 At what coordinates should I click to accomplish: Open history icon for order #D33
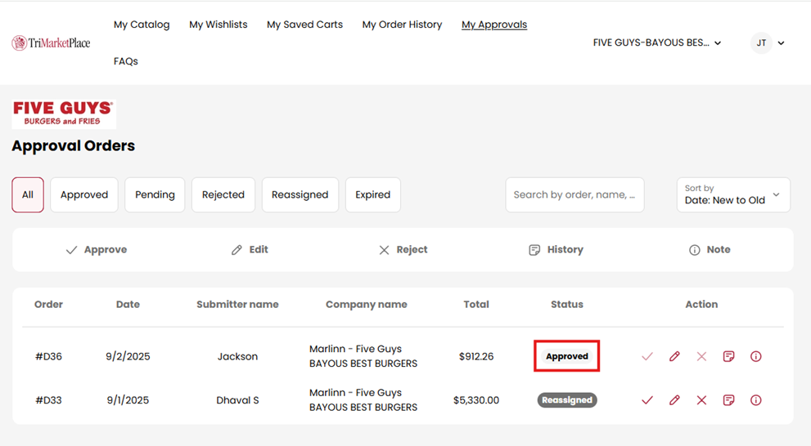pos(728,400)
